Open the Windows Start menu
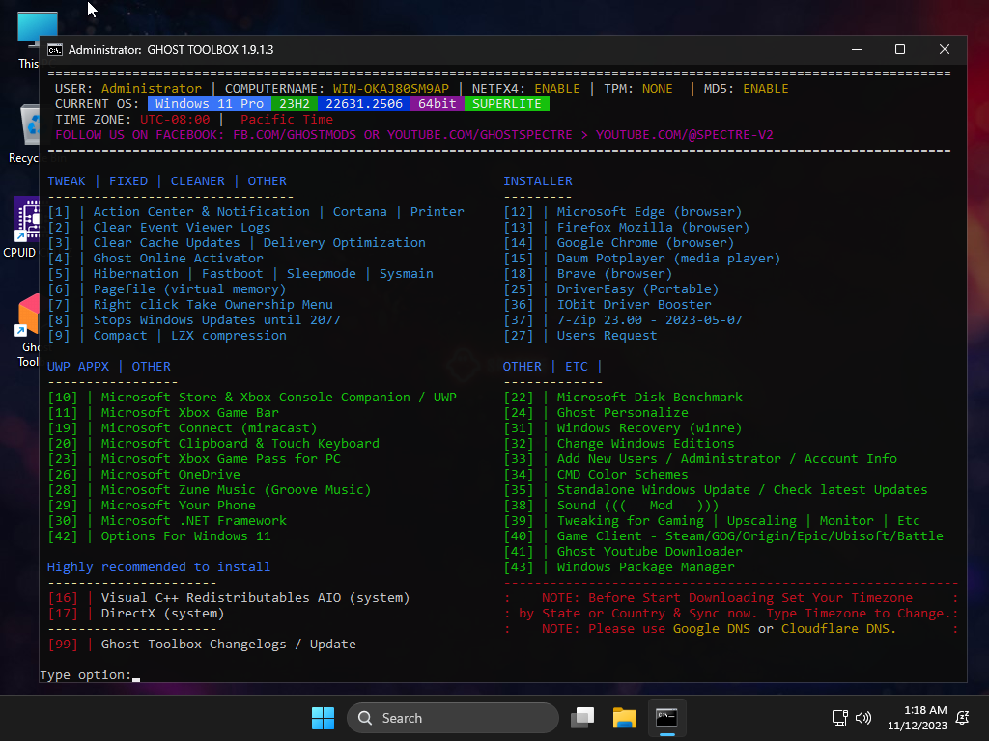 point(323,718)
